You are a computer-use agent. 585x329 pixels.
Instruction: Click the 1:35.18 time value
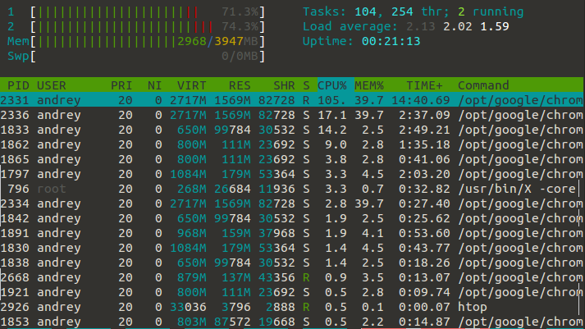point(424,144)
